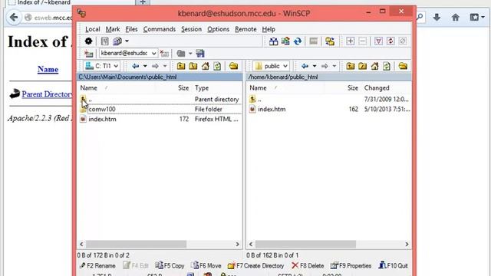
Task: Click the local panel Root Directory folder icon
Action: 193,66
